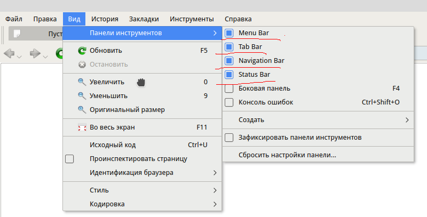Viewport: 427px width, 217px height.
Task: Open the Закладки menu
Action: [144, 19]
